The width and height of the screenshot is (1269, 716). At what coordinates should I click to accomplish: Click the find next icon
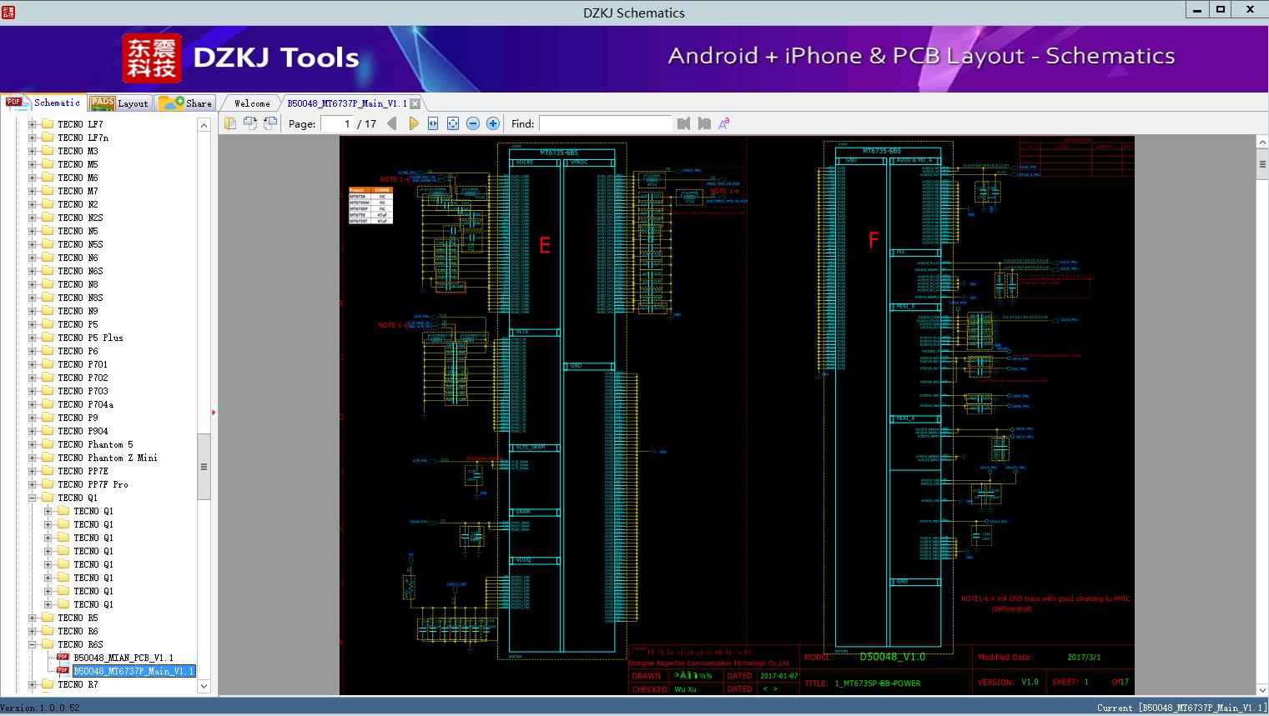[704, 123]
